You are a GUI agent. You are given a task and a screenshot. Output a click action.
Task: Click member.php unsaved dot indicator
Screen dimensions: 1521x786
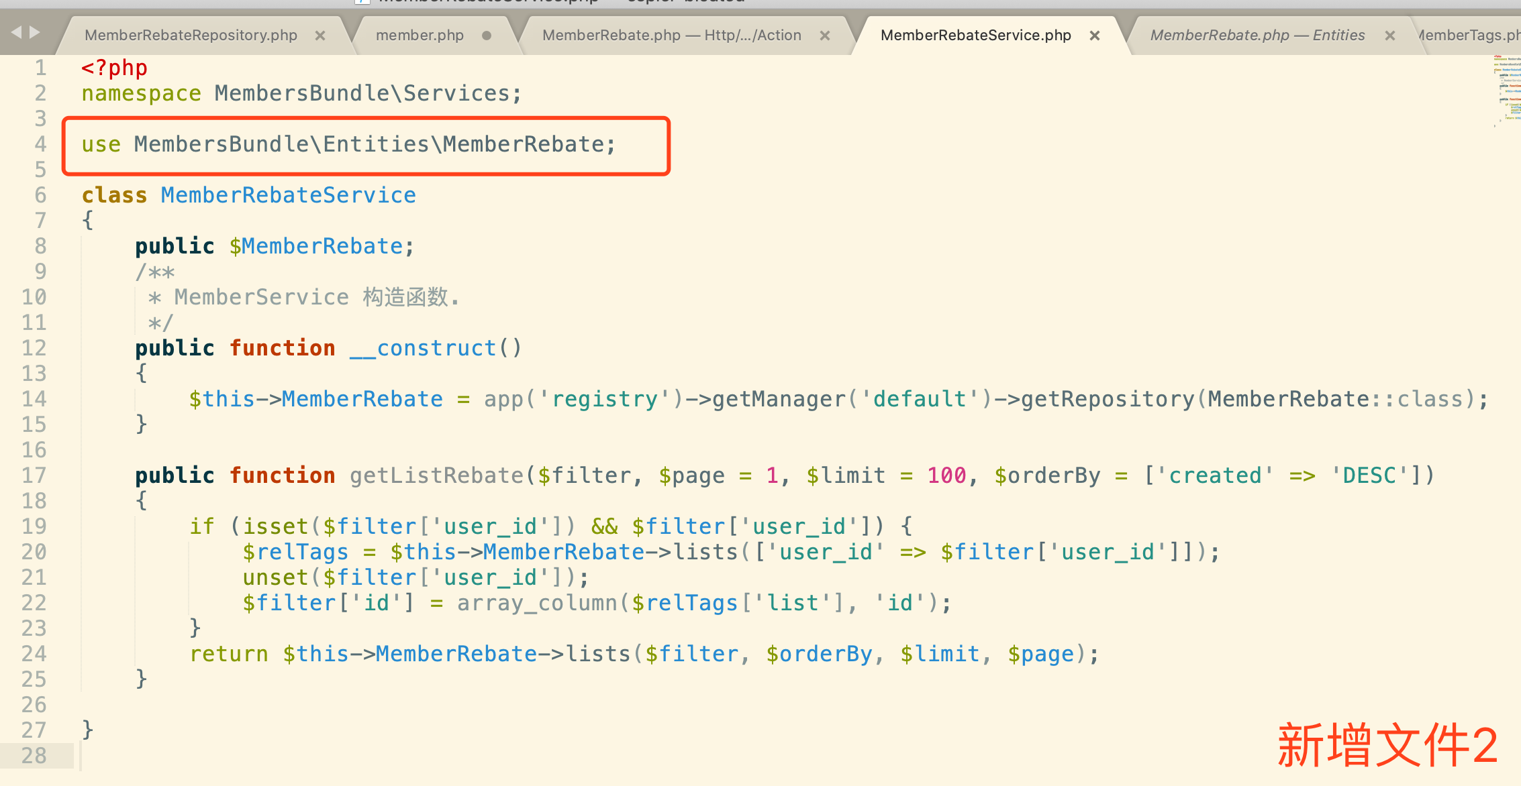(487, 36)
